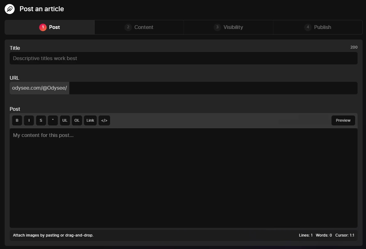Open the Visibility step tab
This screenshot has width=366, height=249.
[x=229, y=27]
